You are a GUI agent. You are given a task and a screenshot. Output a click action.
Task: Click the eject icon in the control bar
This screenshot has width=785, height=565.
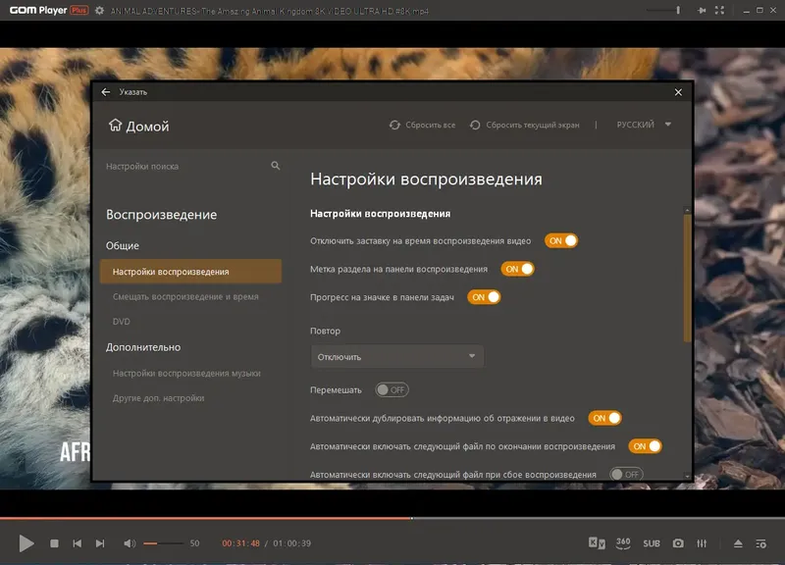click(x=739, y=541)
